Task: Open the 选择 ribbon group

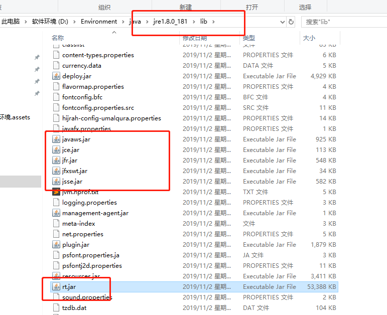Action: pyautogui.click(x=305, y=7)
